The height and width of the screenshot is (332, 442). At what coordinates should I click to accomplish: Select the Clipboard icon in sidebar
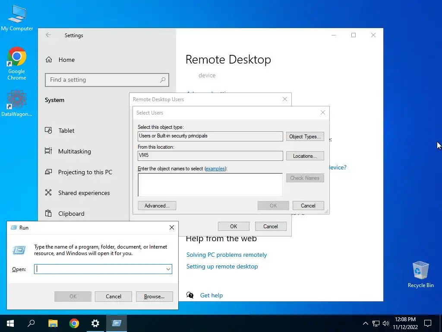tap(48, 214)
